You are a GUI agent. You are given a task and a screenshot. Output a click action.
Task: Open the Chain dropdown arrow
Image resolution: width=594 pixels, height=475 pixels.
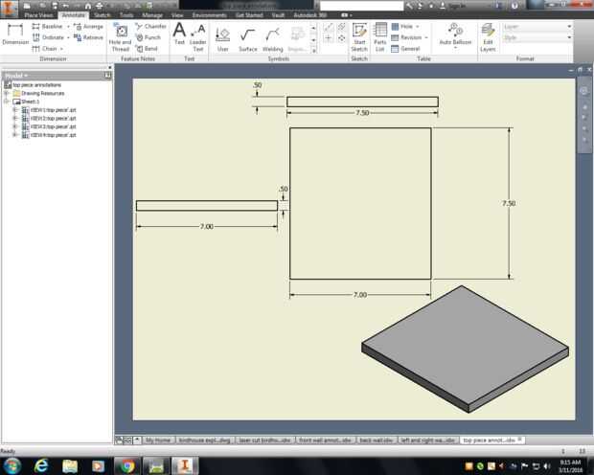[x=61, y=49]
